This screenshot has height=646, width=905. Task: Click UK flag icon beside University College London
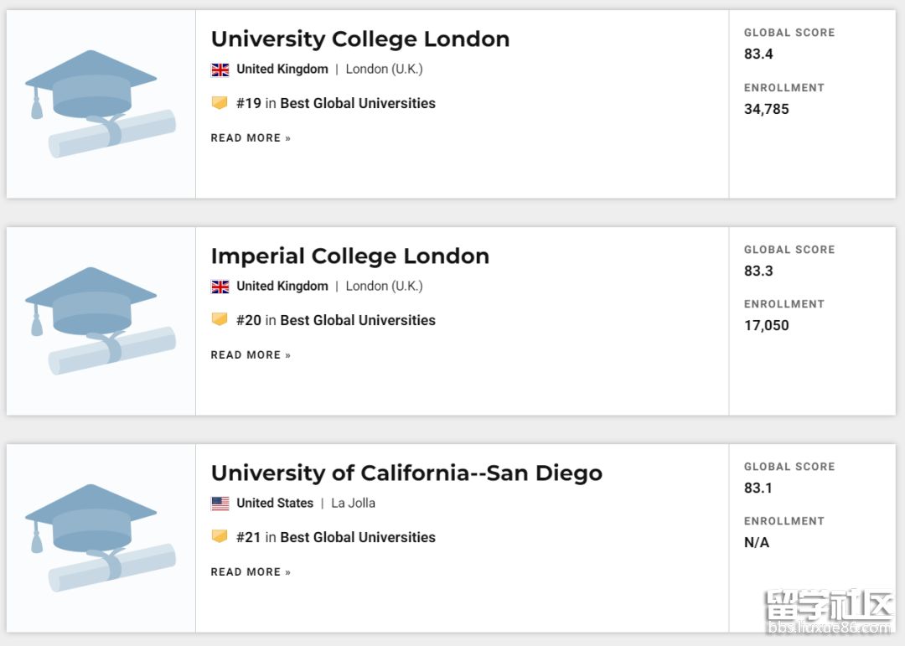point(220,70)
